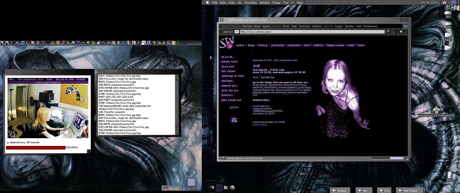
Task: Expand the Address history dropdown arrow
Action: [x=237, y=32]
